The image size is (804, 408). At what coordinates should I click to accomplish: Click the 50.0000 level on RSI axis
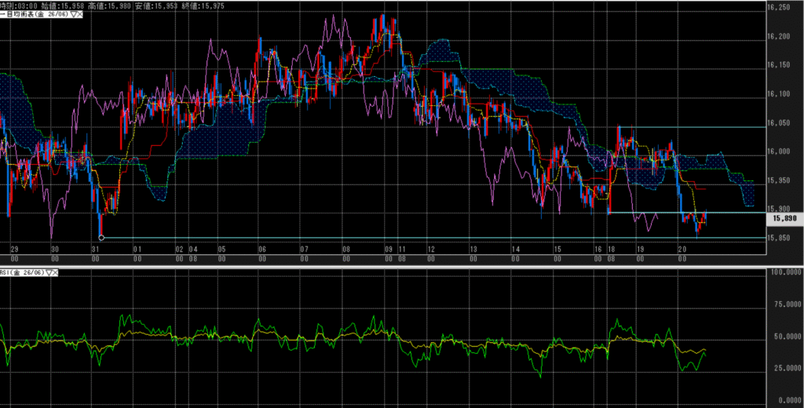[x=784, y=337]
